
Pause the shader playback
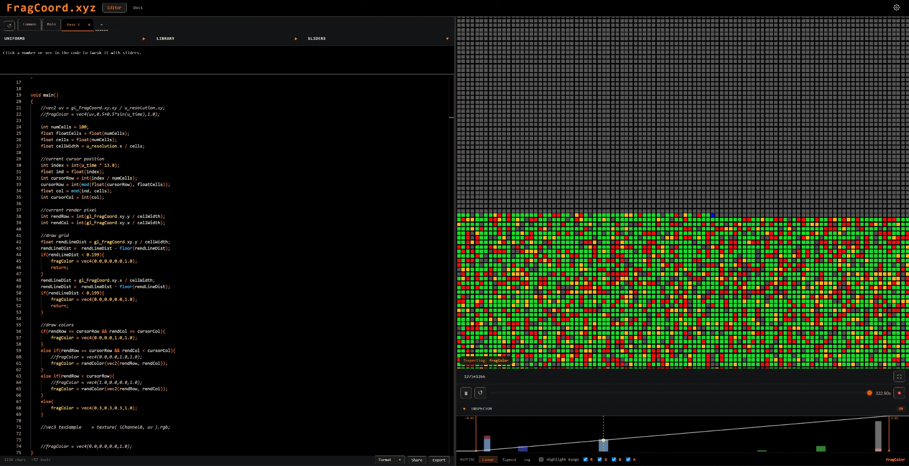point(466,393)
